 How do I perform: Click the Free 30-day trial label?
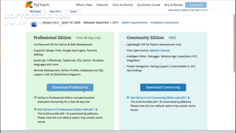[x=88, y=38]
